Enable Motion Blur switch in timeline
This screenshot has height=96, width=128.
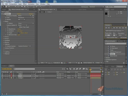(80, 69)
